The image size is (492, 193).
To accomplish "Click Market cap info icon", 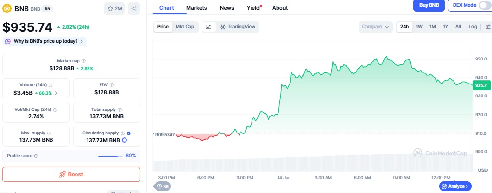I will point(84,61).
